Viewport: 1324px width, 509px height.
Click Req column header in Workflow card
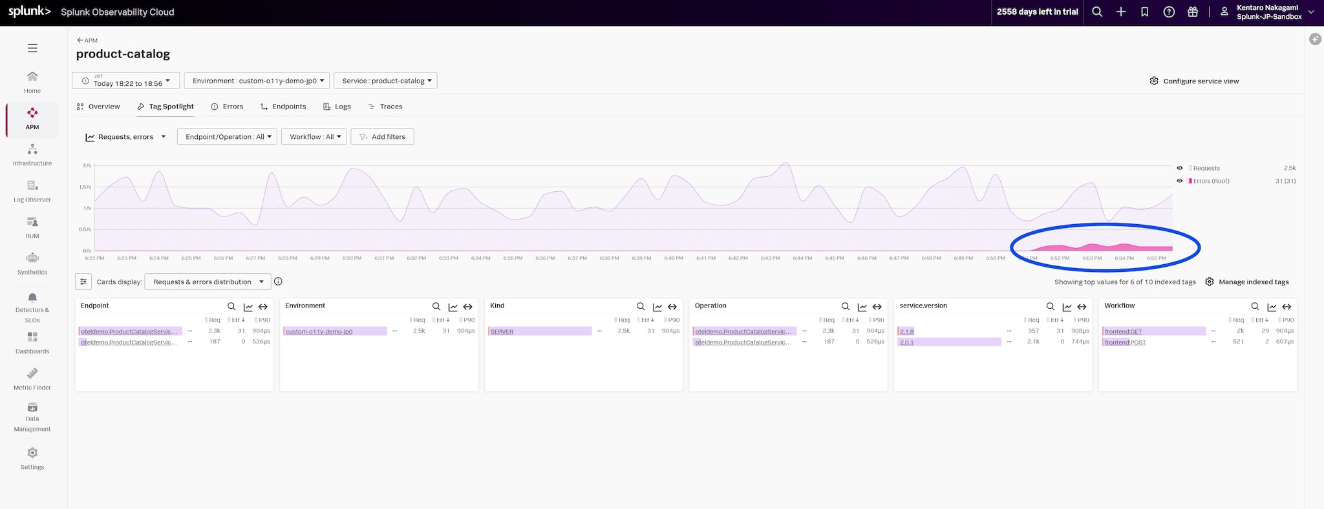click(1237, 320)
